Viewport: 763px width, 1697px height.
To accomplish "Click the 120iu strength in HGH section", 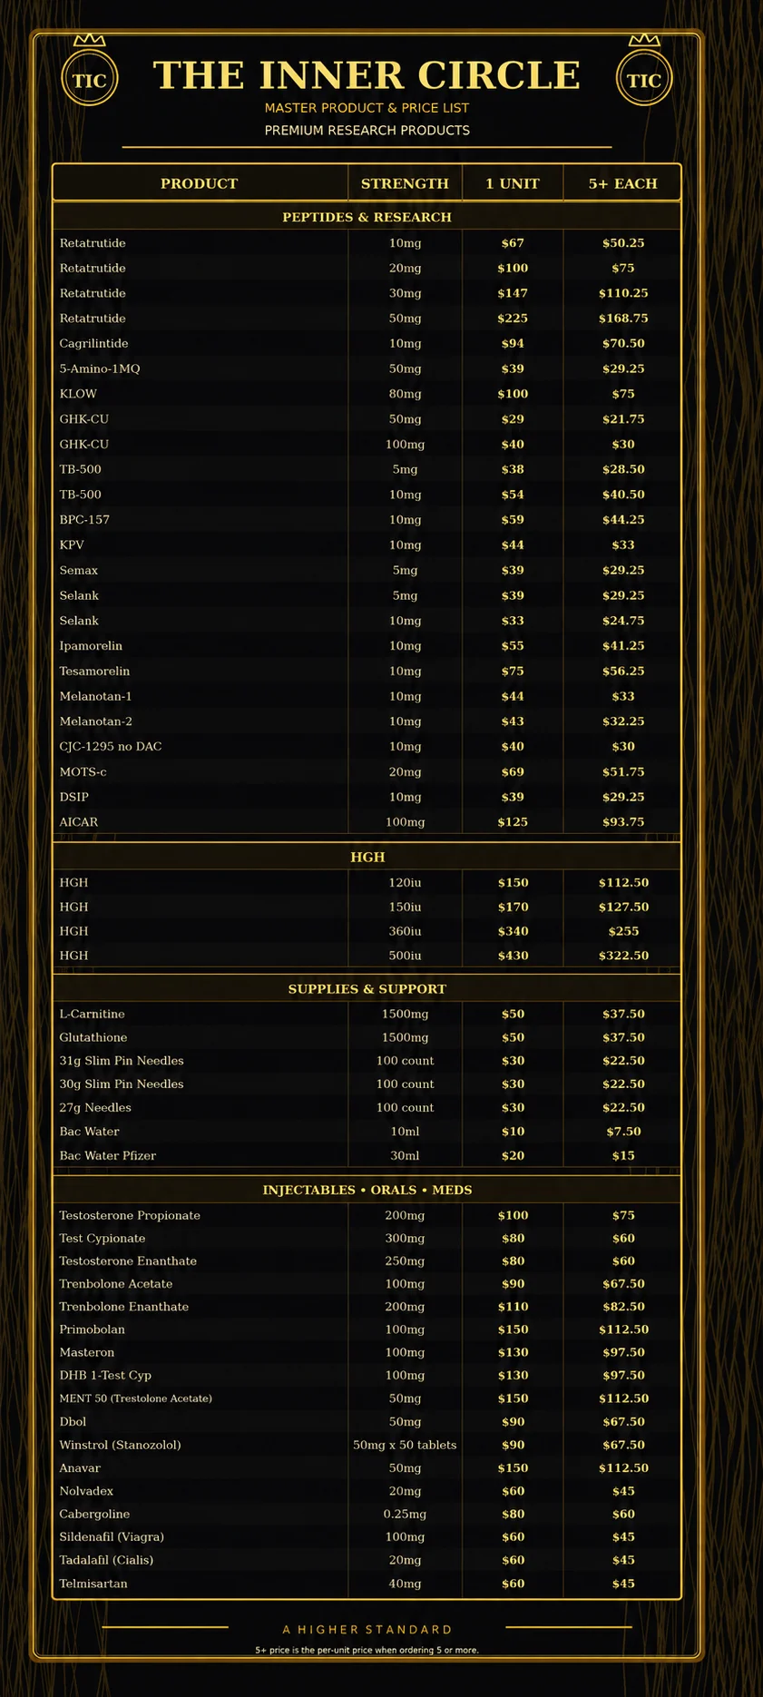I will 405,883.
